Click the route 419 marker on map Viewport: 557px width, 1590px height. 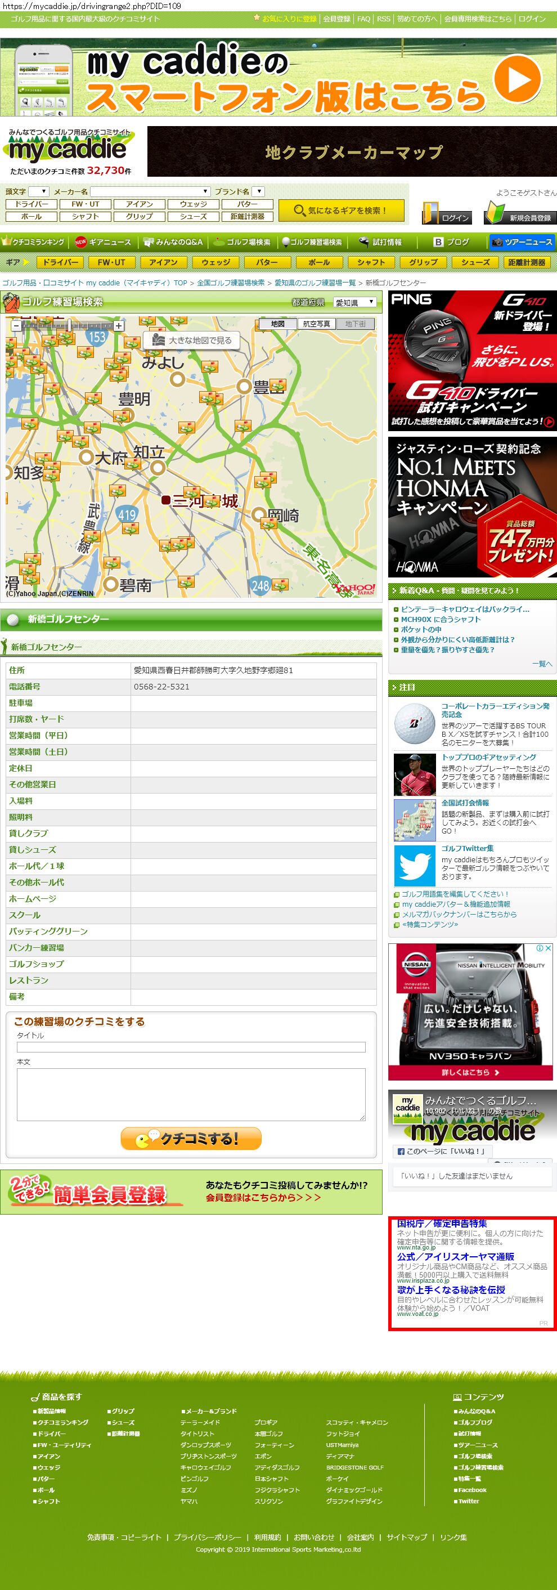click(127, 515)
